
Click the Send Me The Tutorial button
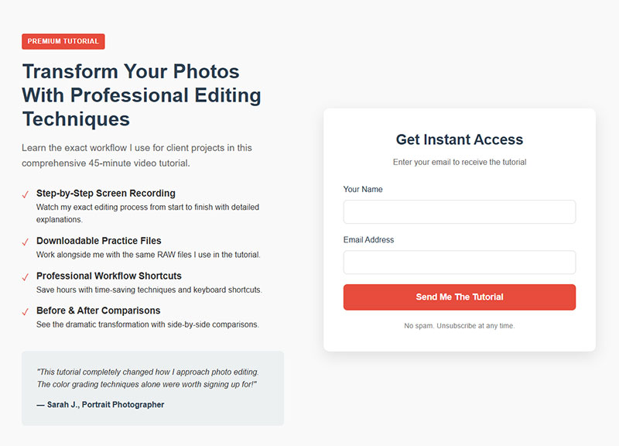pos(459,297)
